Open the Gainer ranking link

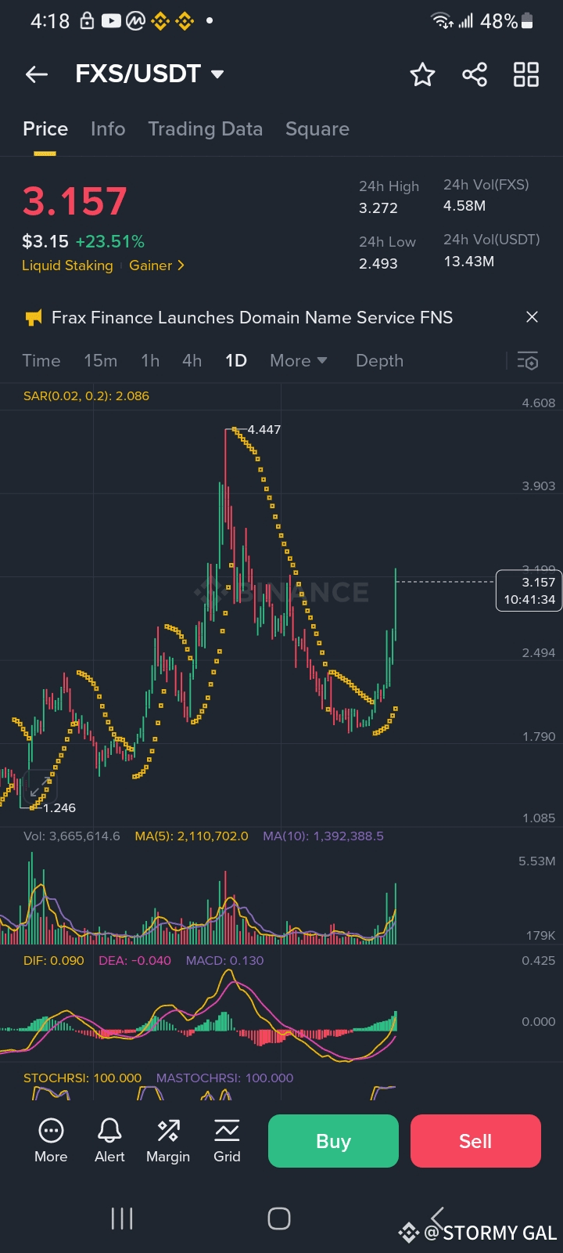click(x=156, y=265)
